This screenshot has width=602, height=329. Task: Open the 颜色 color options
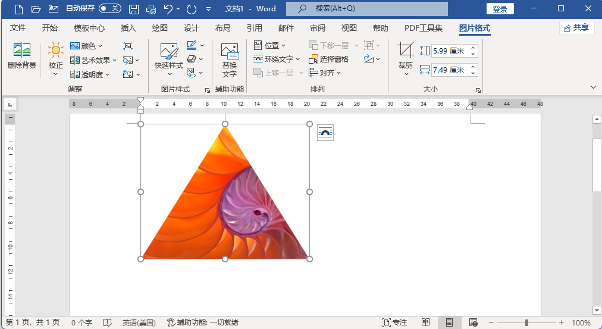pos(86,46)
